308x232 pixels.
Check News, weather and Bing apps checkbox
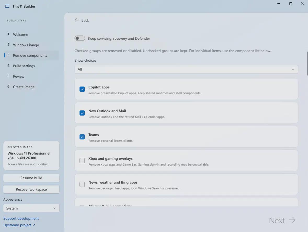pos(82,184)
